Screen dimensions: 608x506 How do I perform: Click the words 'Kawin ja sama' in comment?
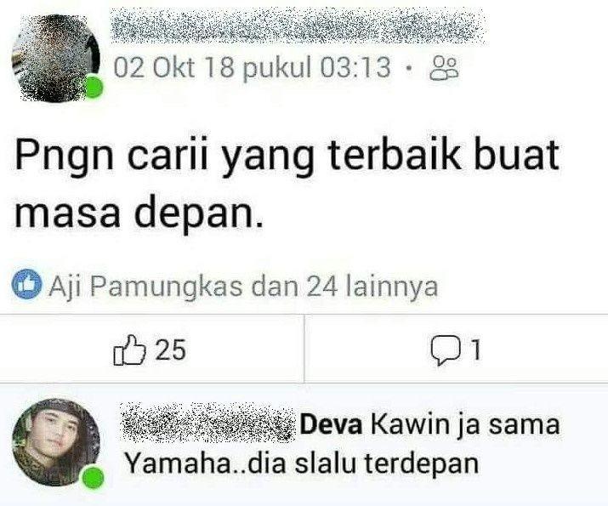tap(465, 425)
